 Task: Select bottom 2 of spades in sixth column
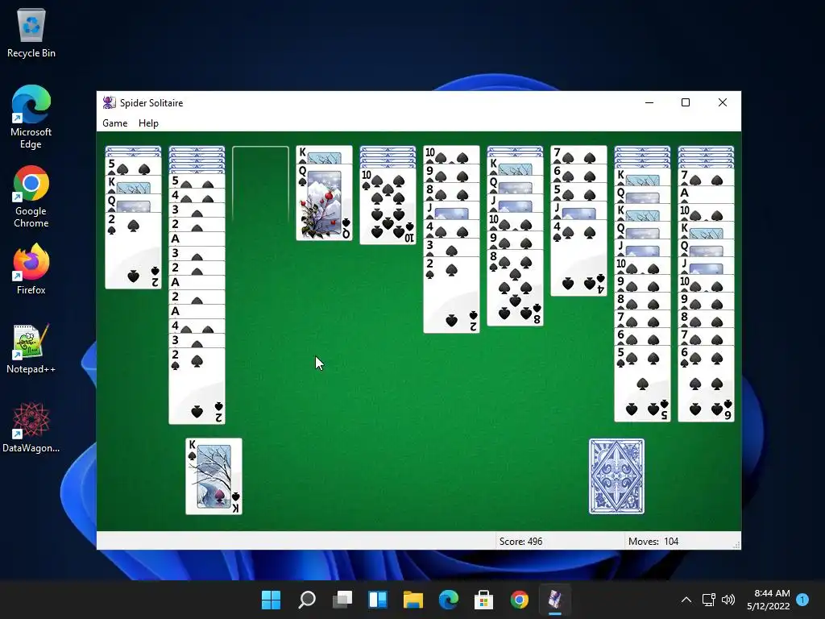click(x=451, y=295)
